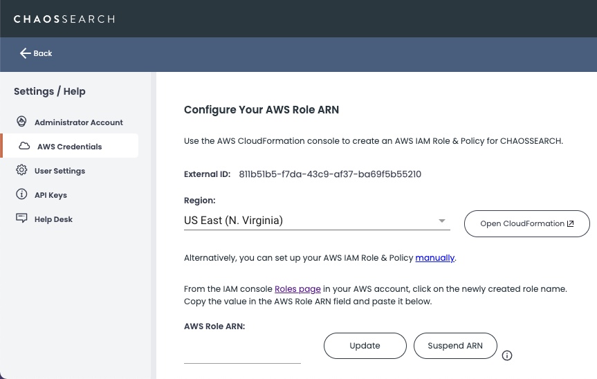Click the API Keys info icon
The image size is (597, 379).
(21, 194)
